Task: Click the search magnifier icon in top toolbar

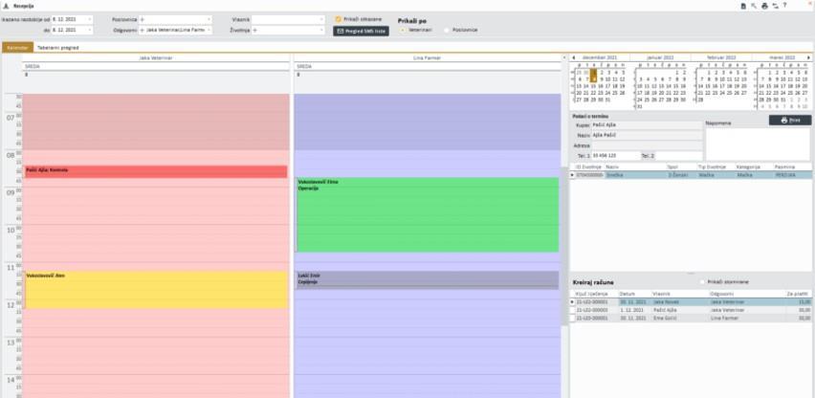Action: (754, 6)
